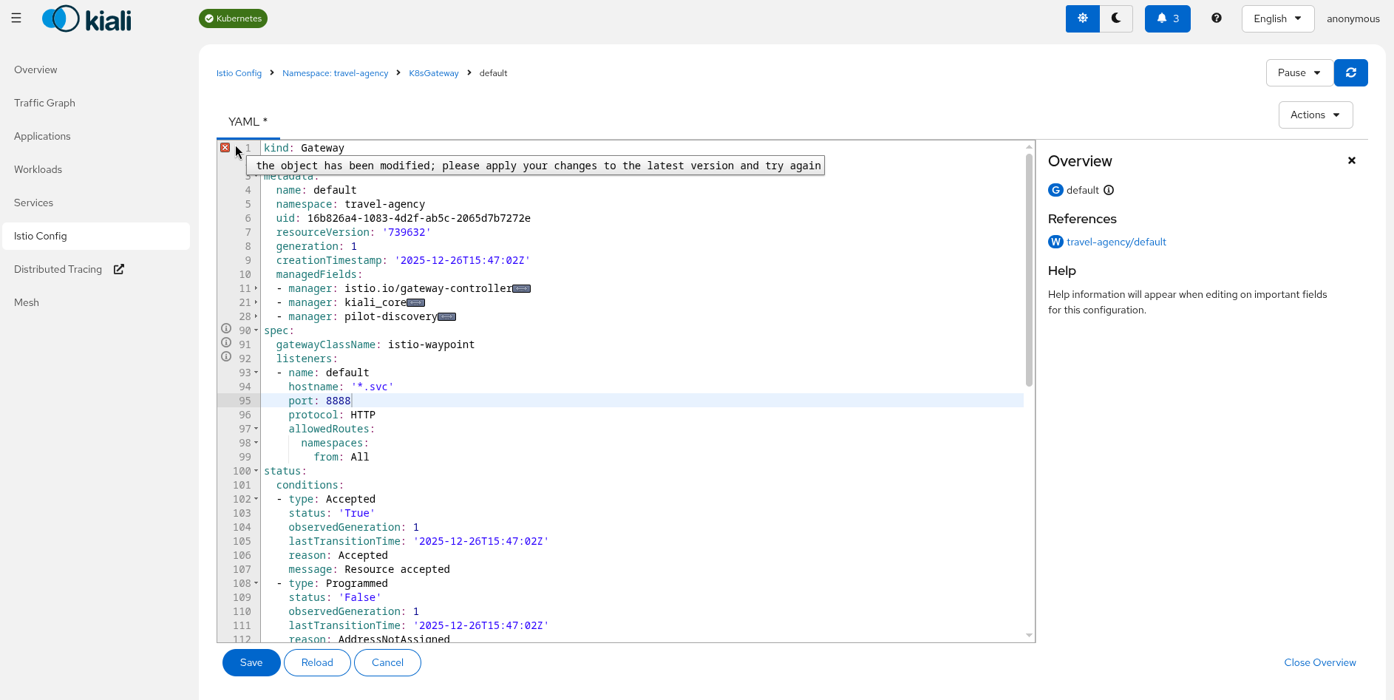The image size is (1394, 700).
Task: Open the notifications bell showing 3 alerts
Action: 1166,18
